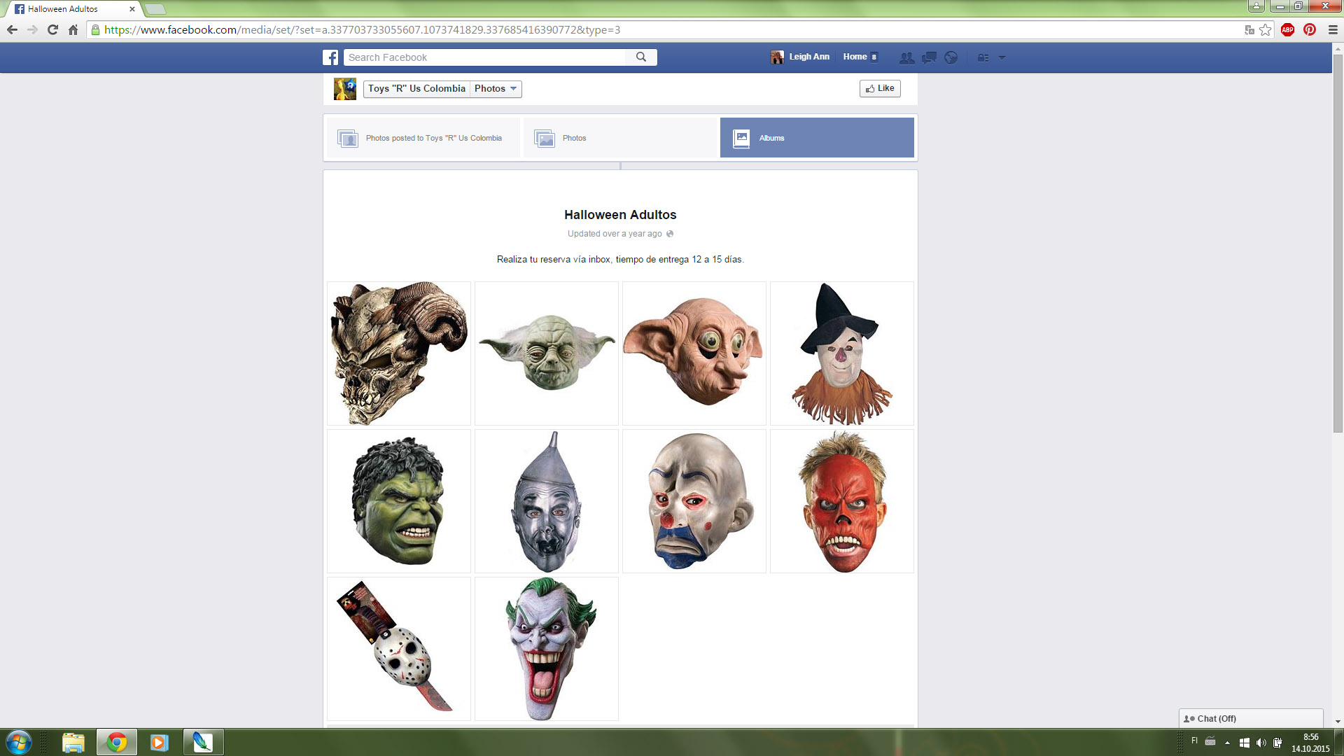This screenshot has width=1344, height=756.
Task: Open Chrome menu hamburger button
Action: pyautogui.click(x=1333, y=29)
